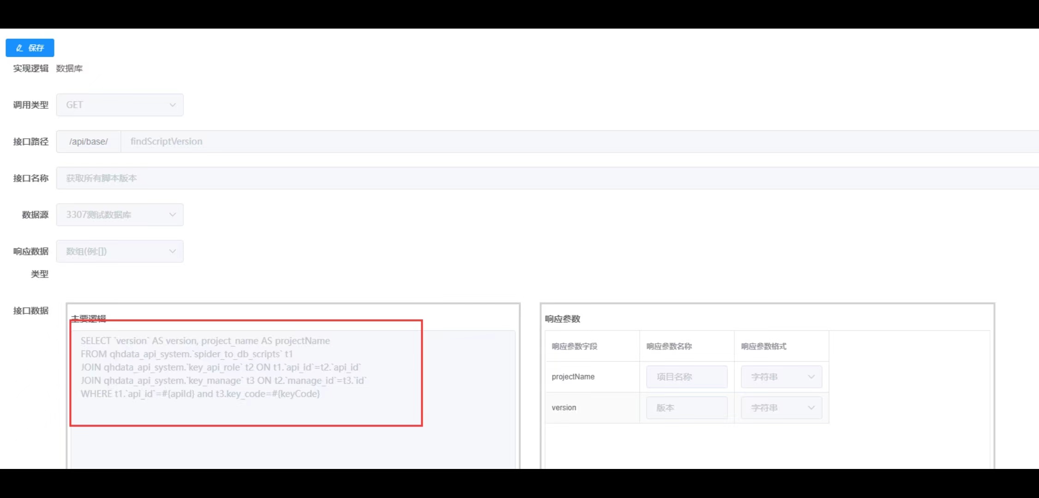The width and height of the screenshot is (1039, 498).
Task: Click the version field cell
Action: pos(592,408)
